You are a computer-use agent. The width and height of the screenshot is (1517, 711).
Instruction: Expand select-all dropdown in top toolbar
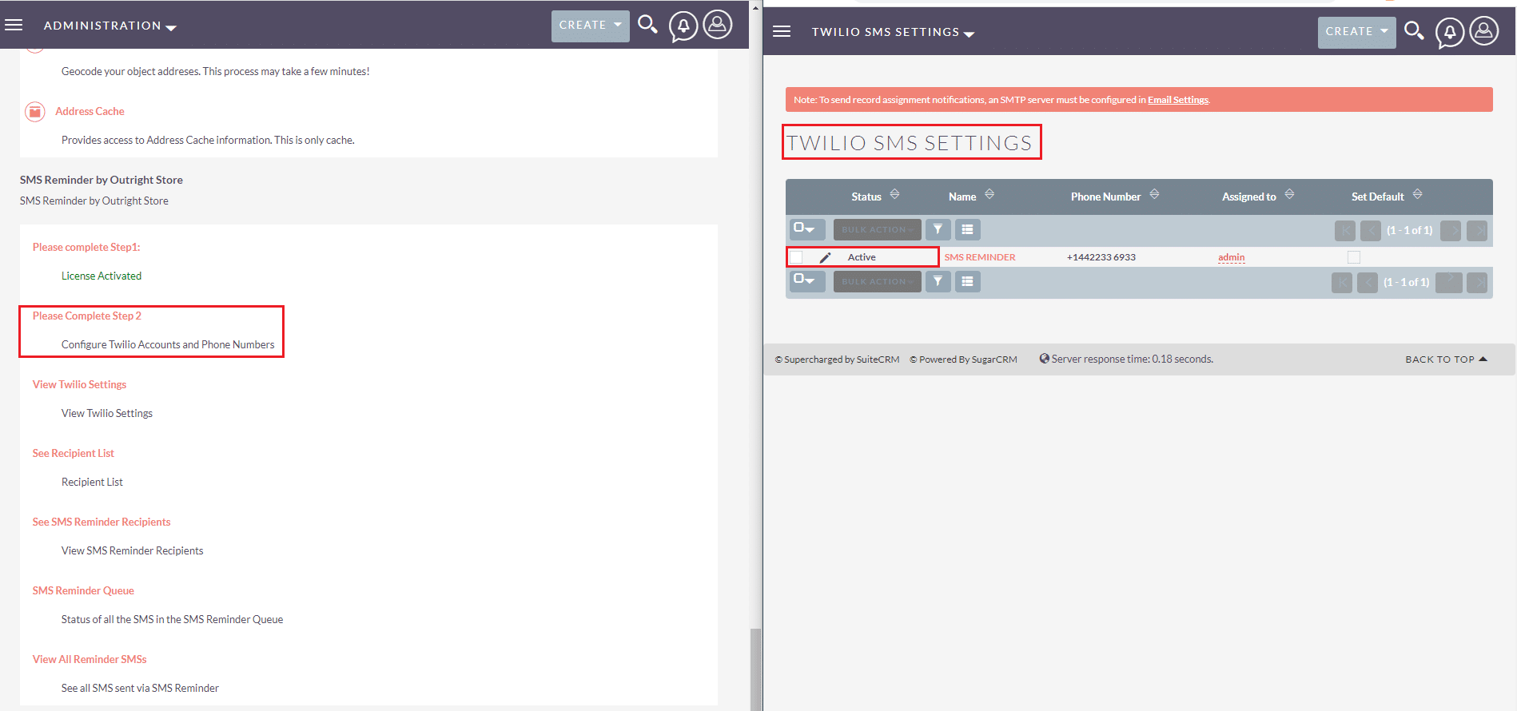click(x=807, y=229)
